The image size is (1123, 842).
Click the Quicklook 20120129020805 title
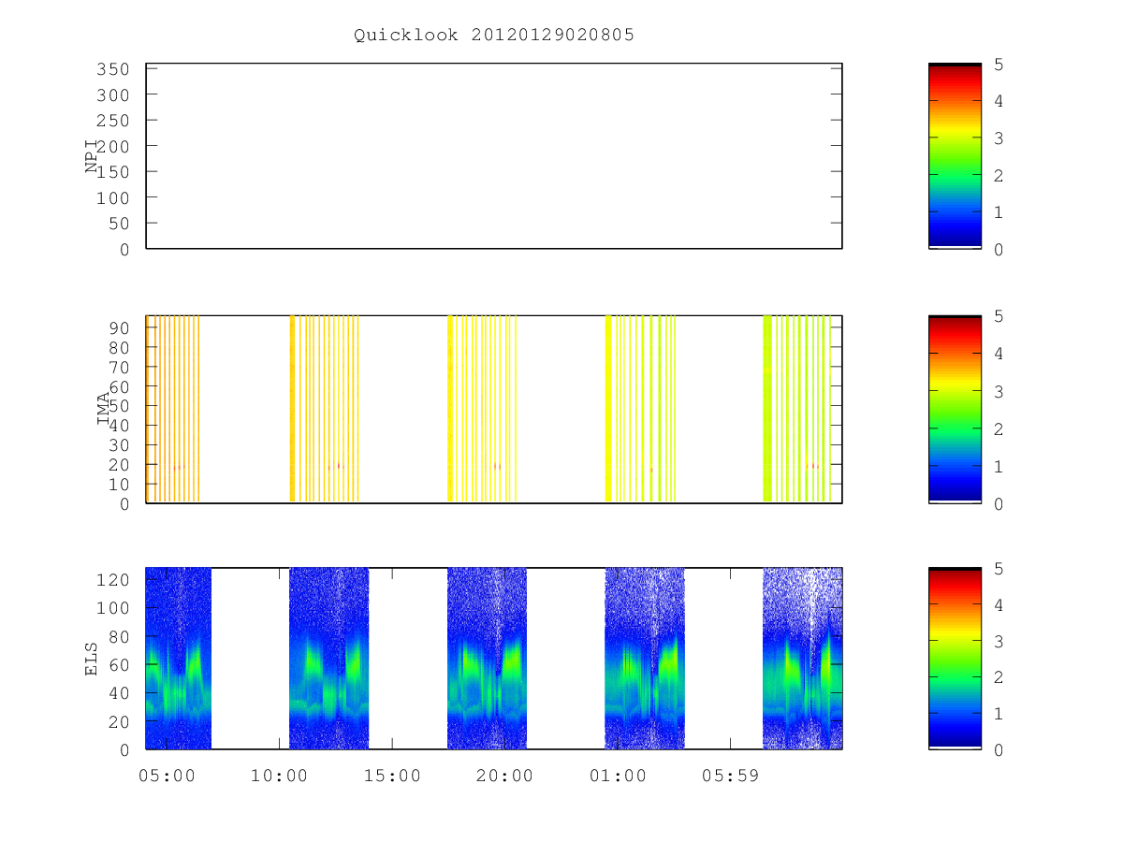493,36
